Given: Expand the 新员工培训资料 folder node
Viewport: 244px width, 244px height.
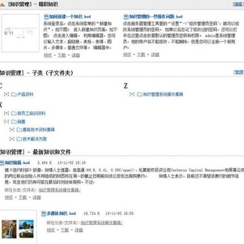Looking at the screenshot, I should 7,113.
